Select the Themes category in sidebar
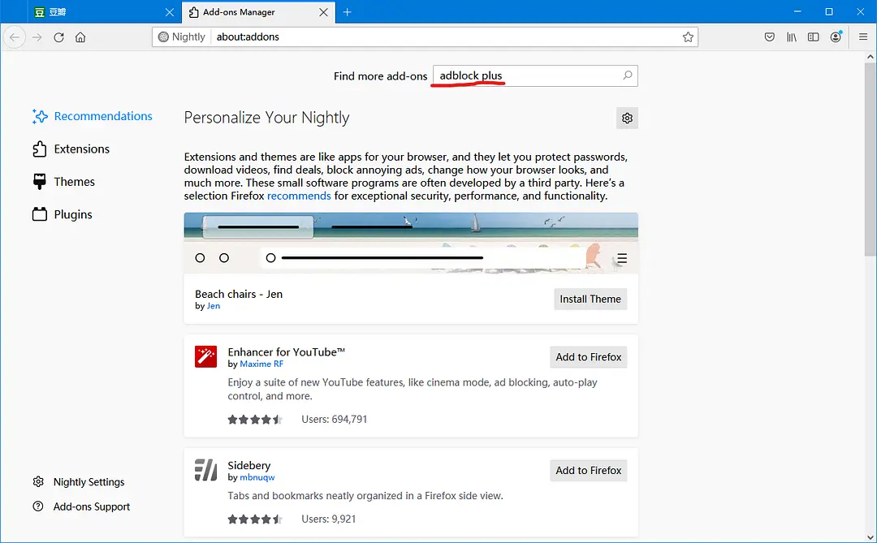Viewport: 877px width, 543px height. [74, 182]
